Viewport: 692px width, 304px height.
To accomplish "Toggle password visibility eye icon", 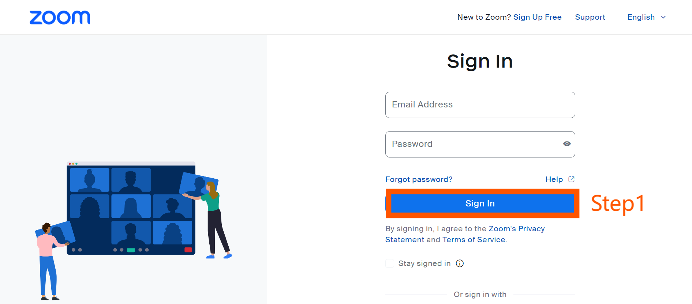I will pyautogui.click(x=567, y=144).
